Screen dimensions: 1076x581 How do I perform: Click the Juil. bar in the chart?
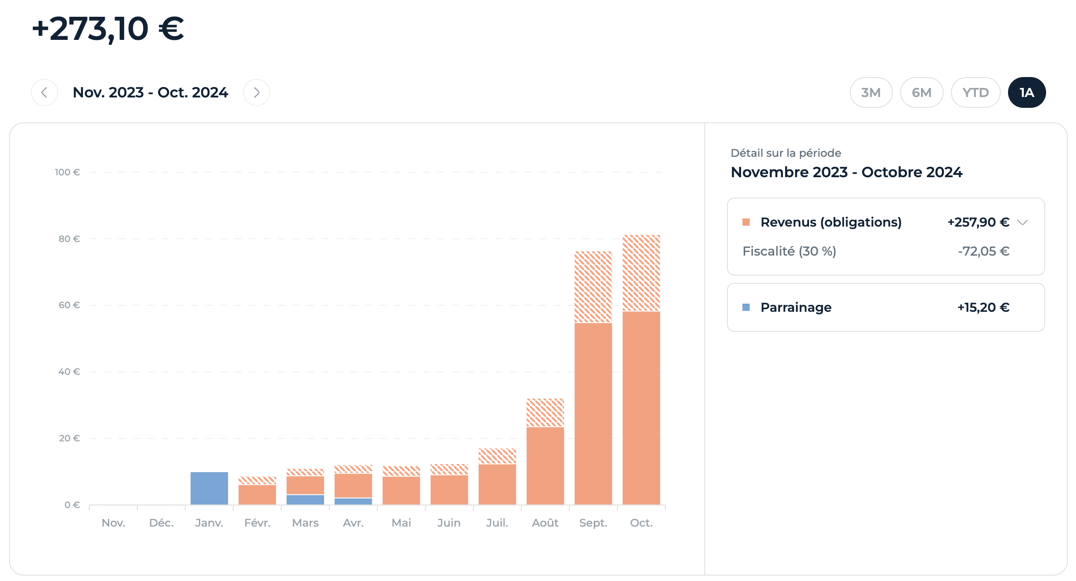coord(497,477)
